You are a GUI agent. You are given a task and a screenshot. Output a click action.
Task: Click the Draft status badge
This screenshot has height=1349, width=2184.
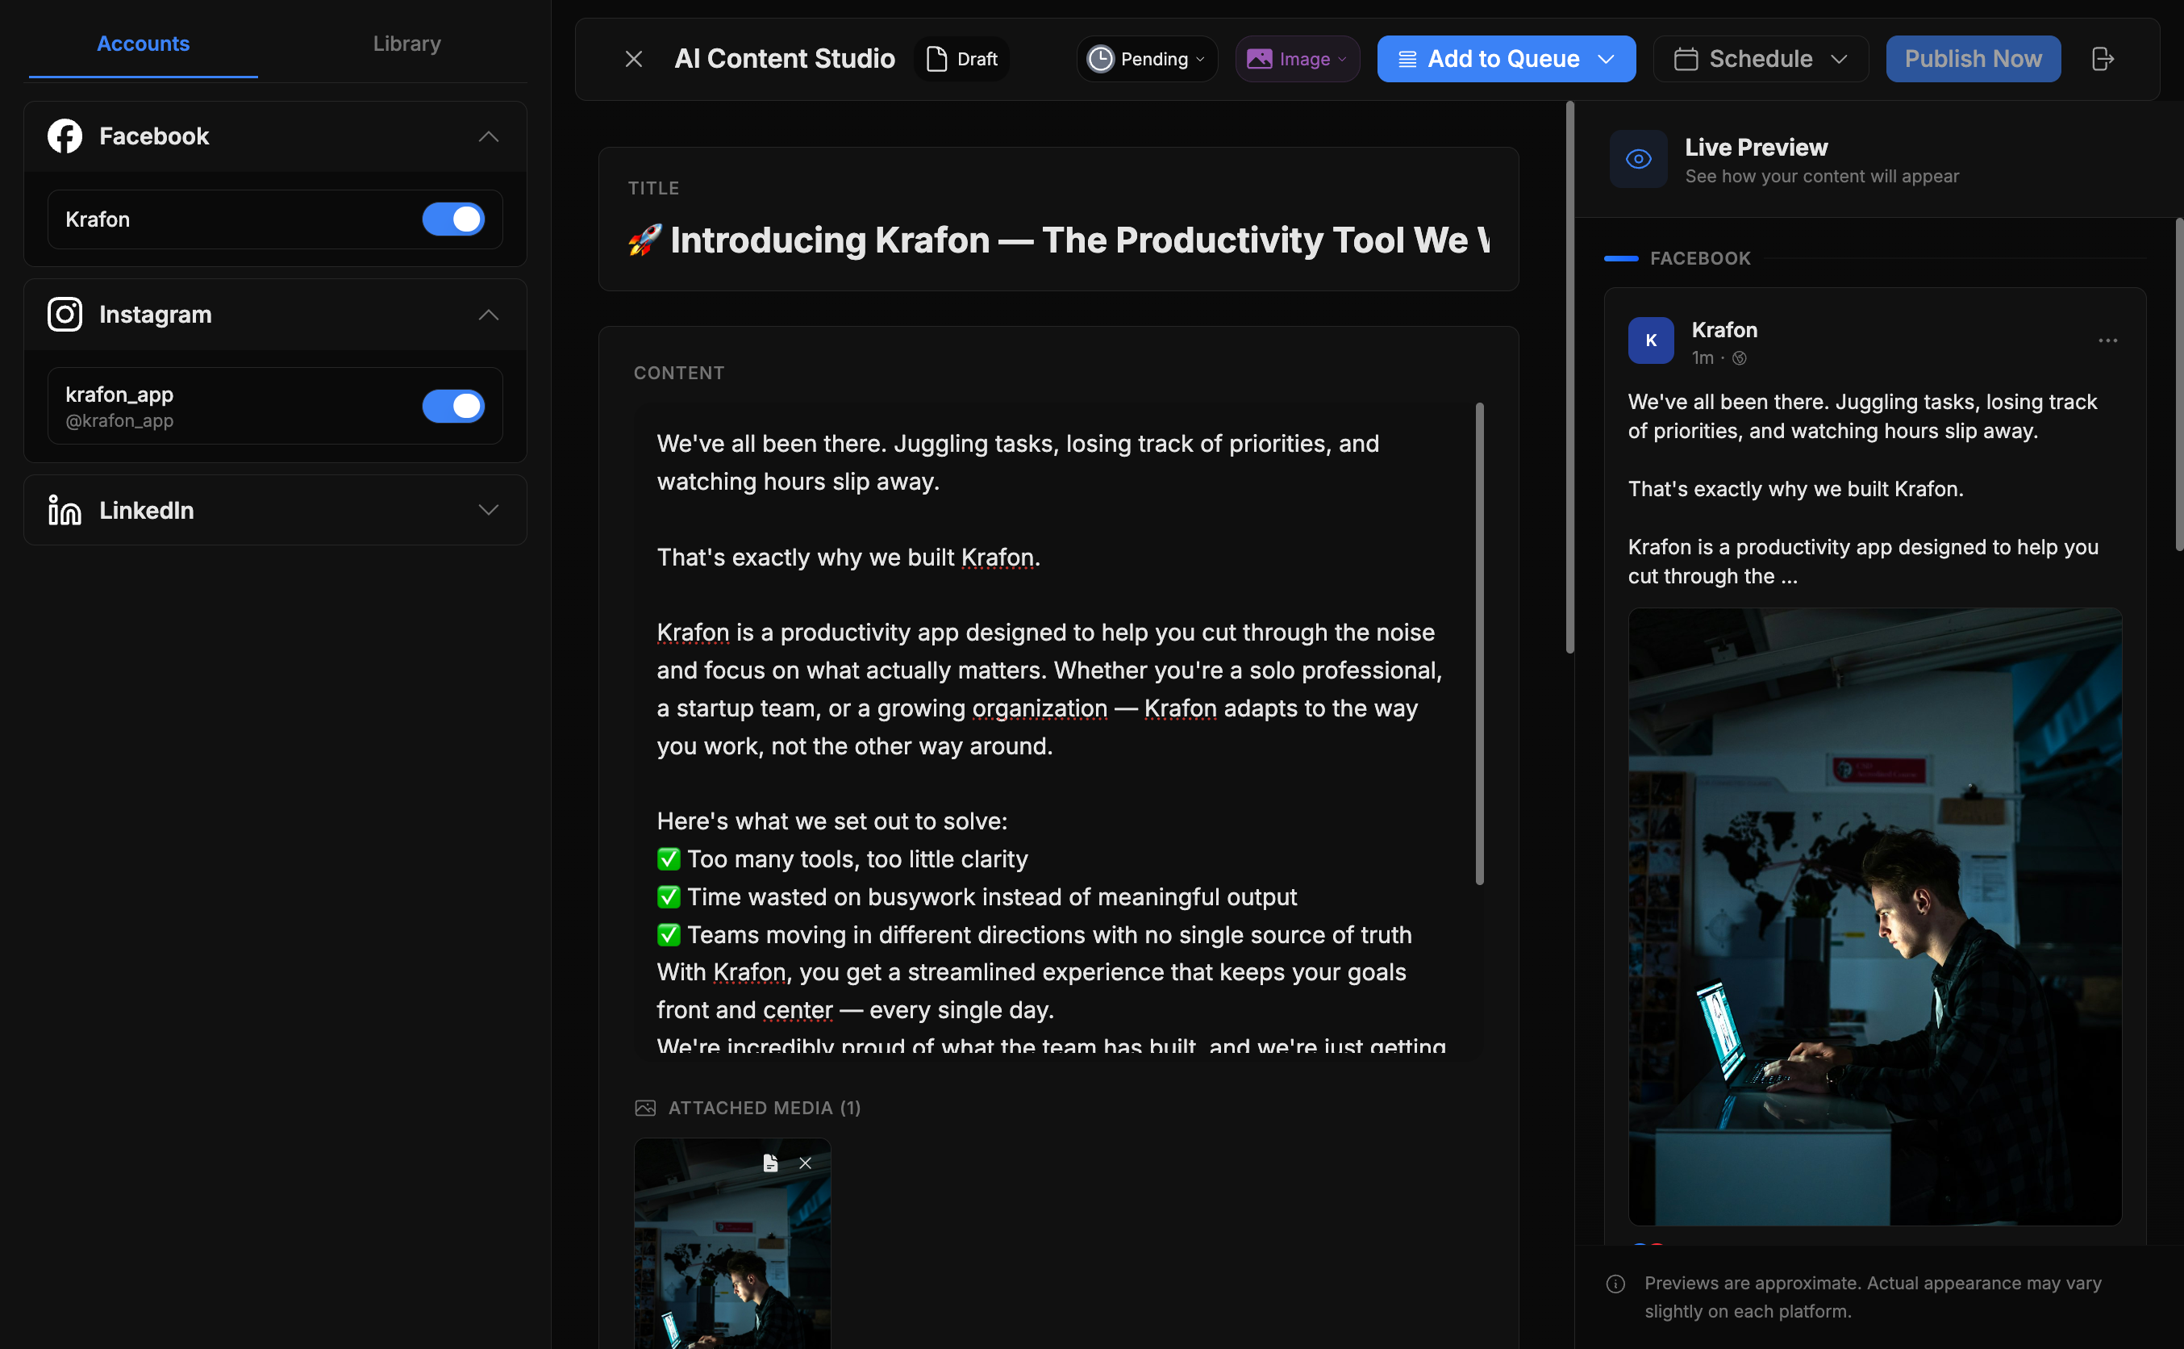(x=962, y=59)
